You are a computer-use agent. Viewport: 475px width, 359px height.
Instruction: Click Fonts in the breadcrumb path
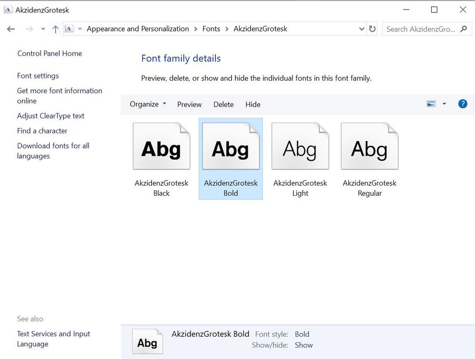211,29
